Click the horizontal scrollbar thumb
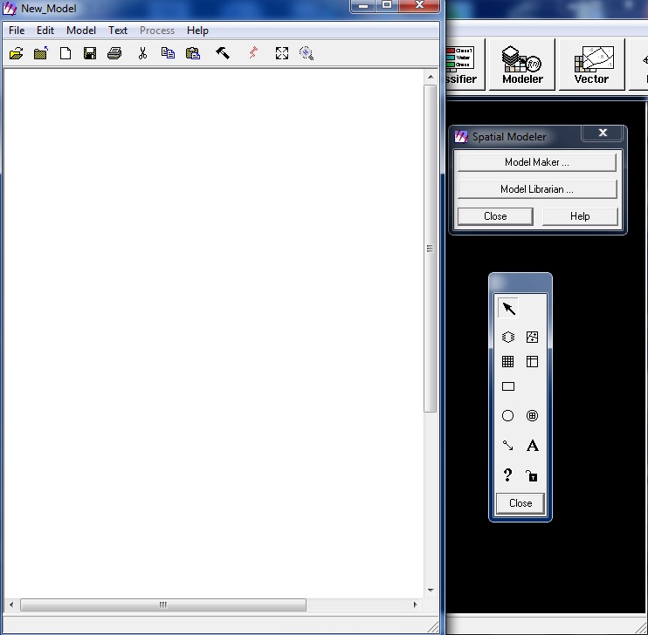Image resolution: width=648 pixels, height=635 pixels. pos(163,604)
